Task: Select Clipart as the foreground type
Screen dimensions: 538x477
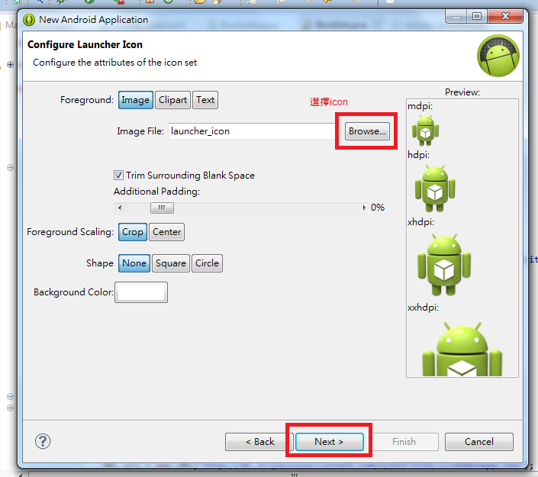Action: click(172, 100)
